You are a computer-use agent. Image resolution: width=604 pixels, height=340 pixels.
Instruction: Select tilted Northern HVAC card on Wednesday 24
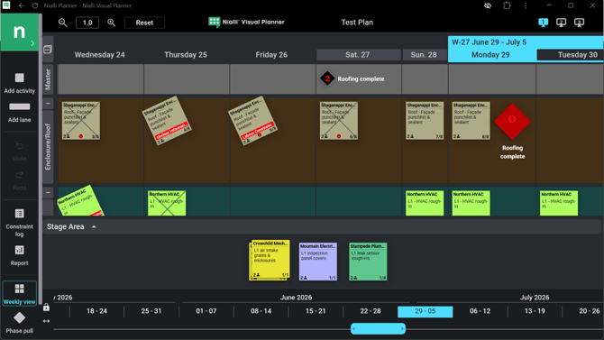(x=81, y=202)
